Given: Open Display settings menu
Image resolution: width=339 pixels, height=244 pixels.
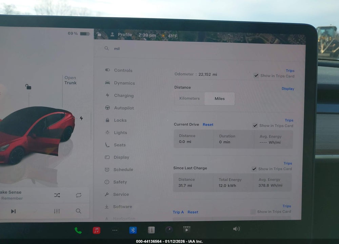Looking at the screenshot, I should coord(117,157).
